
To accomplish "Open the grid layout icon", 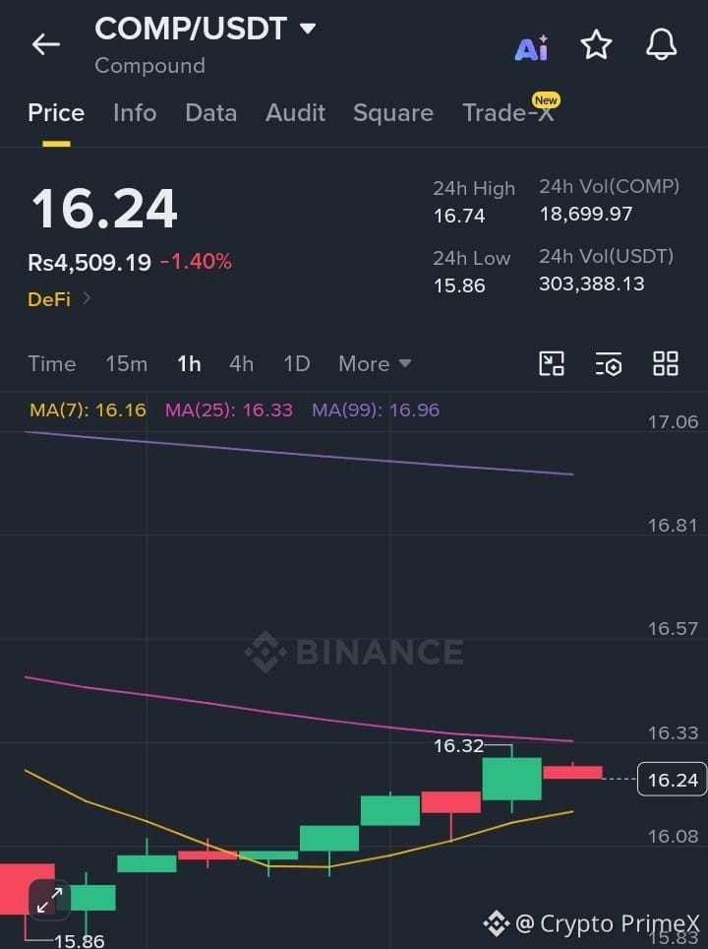I will point(666,363).
